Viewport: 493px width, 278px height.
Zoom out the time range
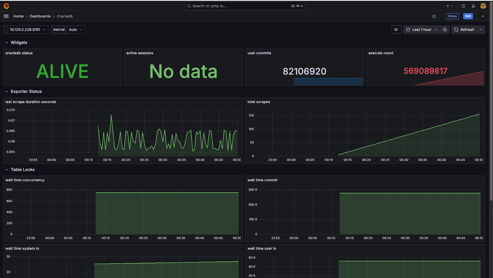pyautogui.click(x=445, y=30)
